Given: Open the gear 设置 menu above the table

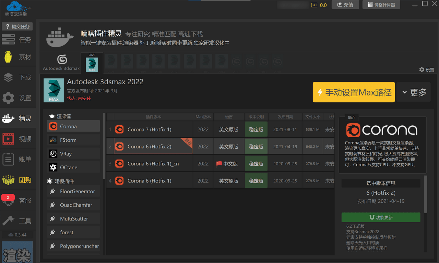Looking at the screenshot, I should click(x=427, y=70).
